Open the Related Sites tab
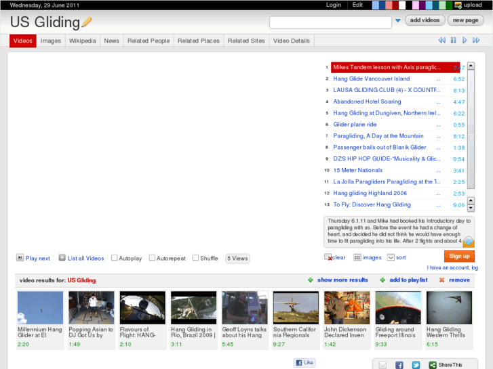The width and height of the screenshot is (493, 369). (246, 41)
